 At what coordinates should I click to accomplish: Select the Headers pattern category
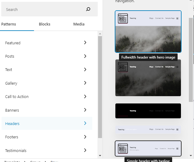pyautogui.click(x=47, y=123)
